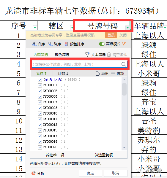Uncheck CN000008 checkbox
Screen dimensions: 167x178
40,108
